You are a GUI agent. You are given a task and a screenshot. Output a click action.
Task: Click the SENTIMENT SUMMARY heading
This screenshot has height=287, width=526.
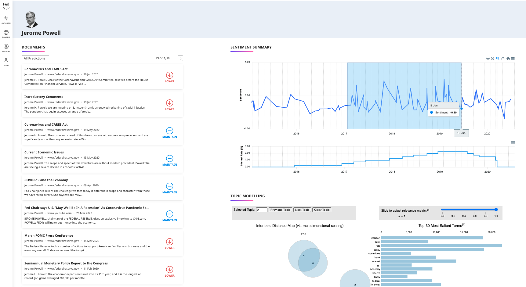click(251, 47)
